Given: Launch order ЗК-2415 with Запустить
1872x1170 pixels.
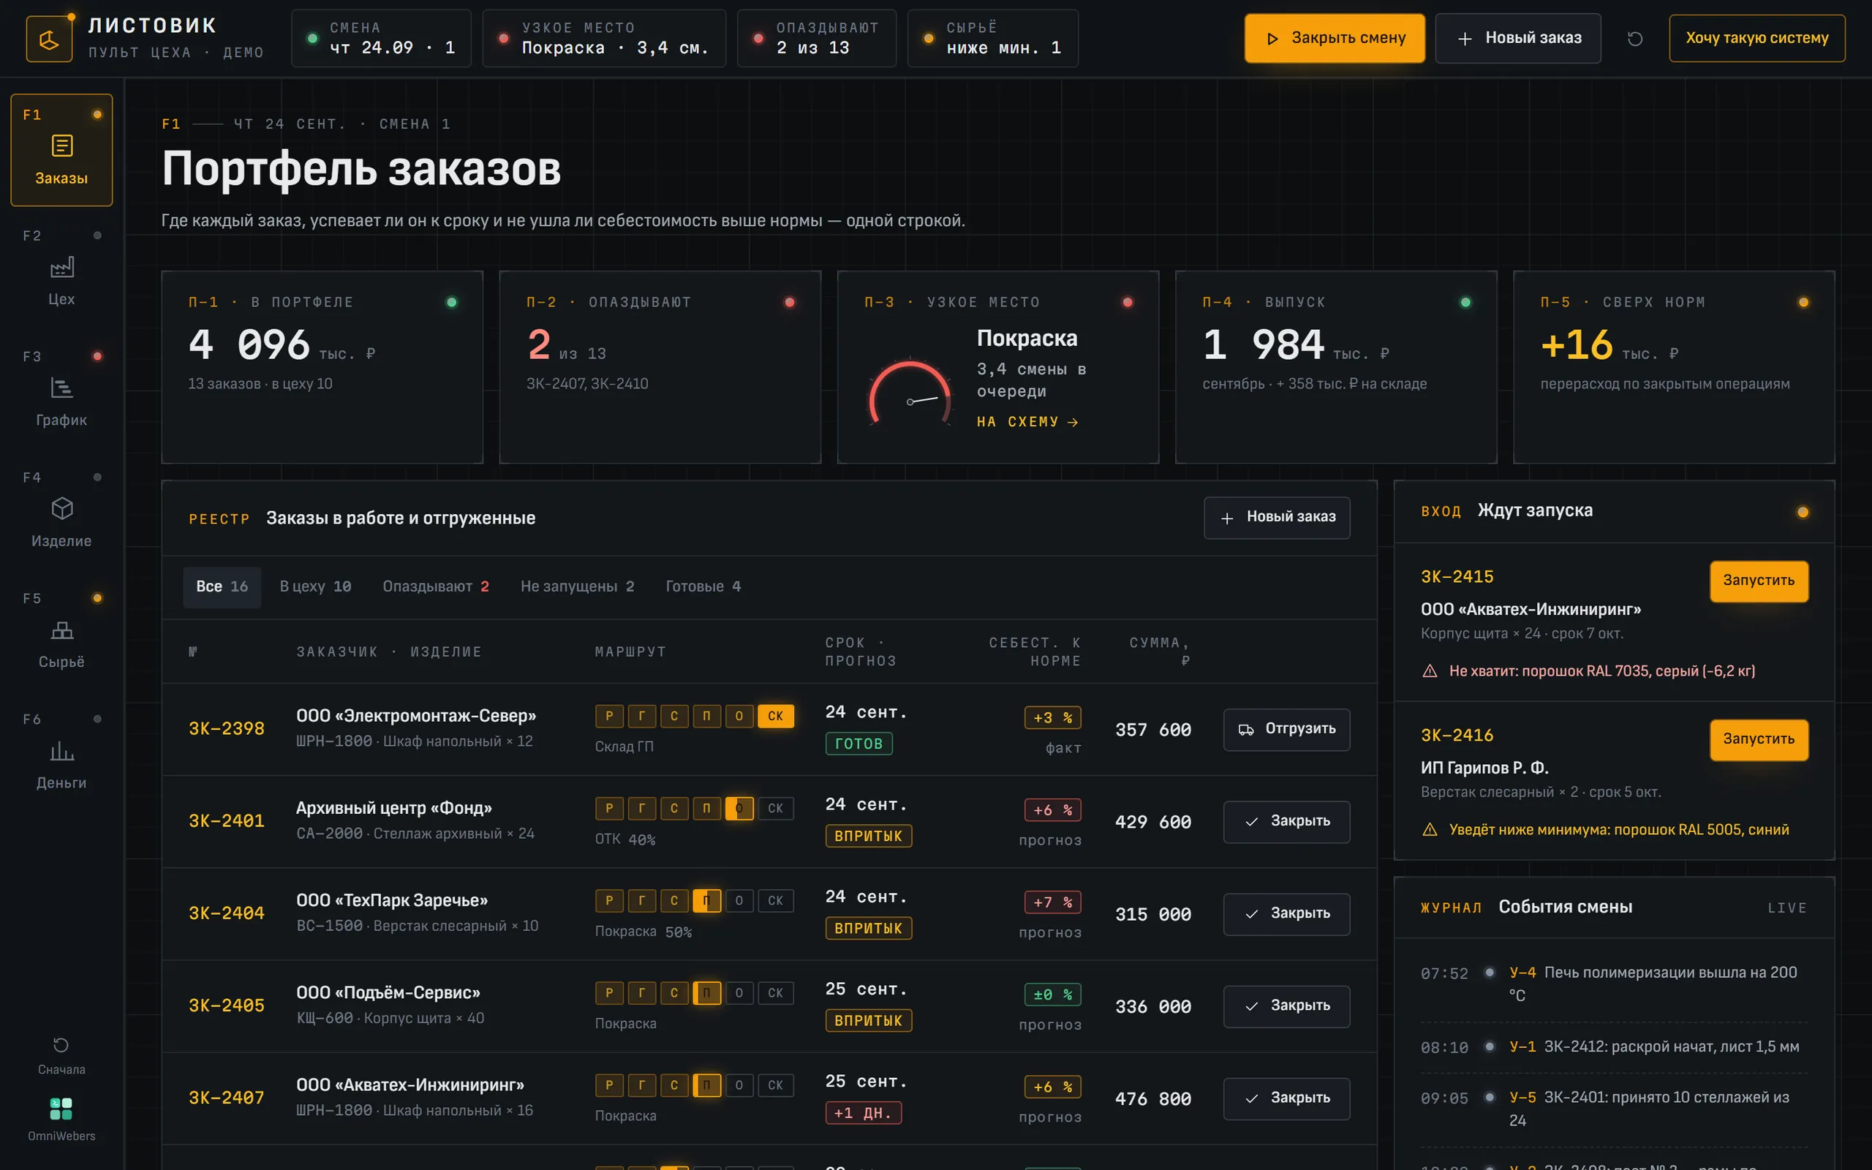Looking at the screenshot, I should (1758, 581).
